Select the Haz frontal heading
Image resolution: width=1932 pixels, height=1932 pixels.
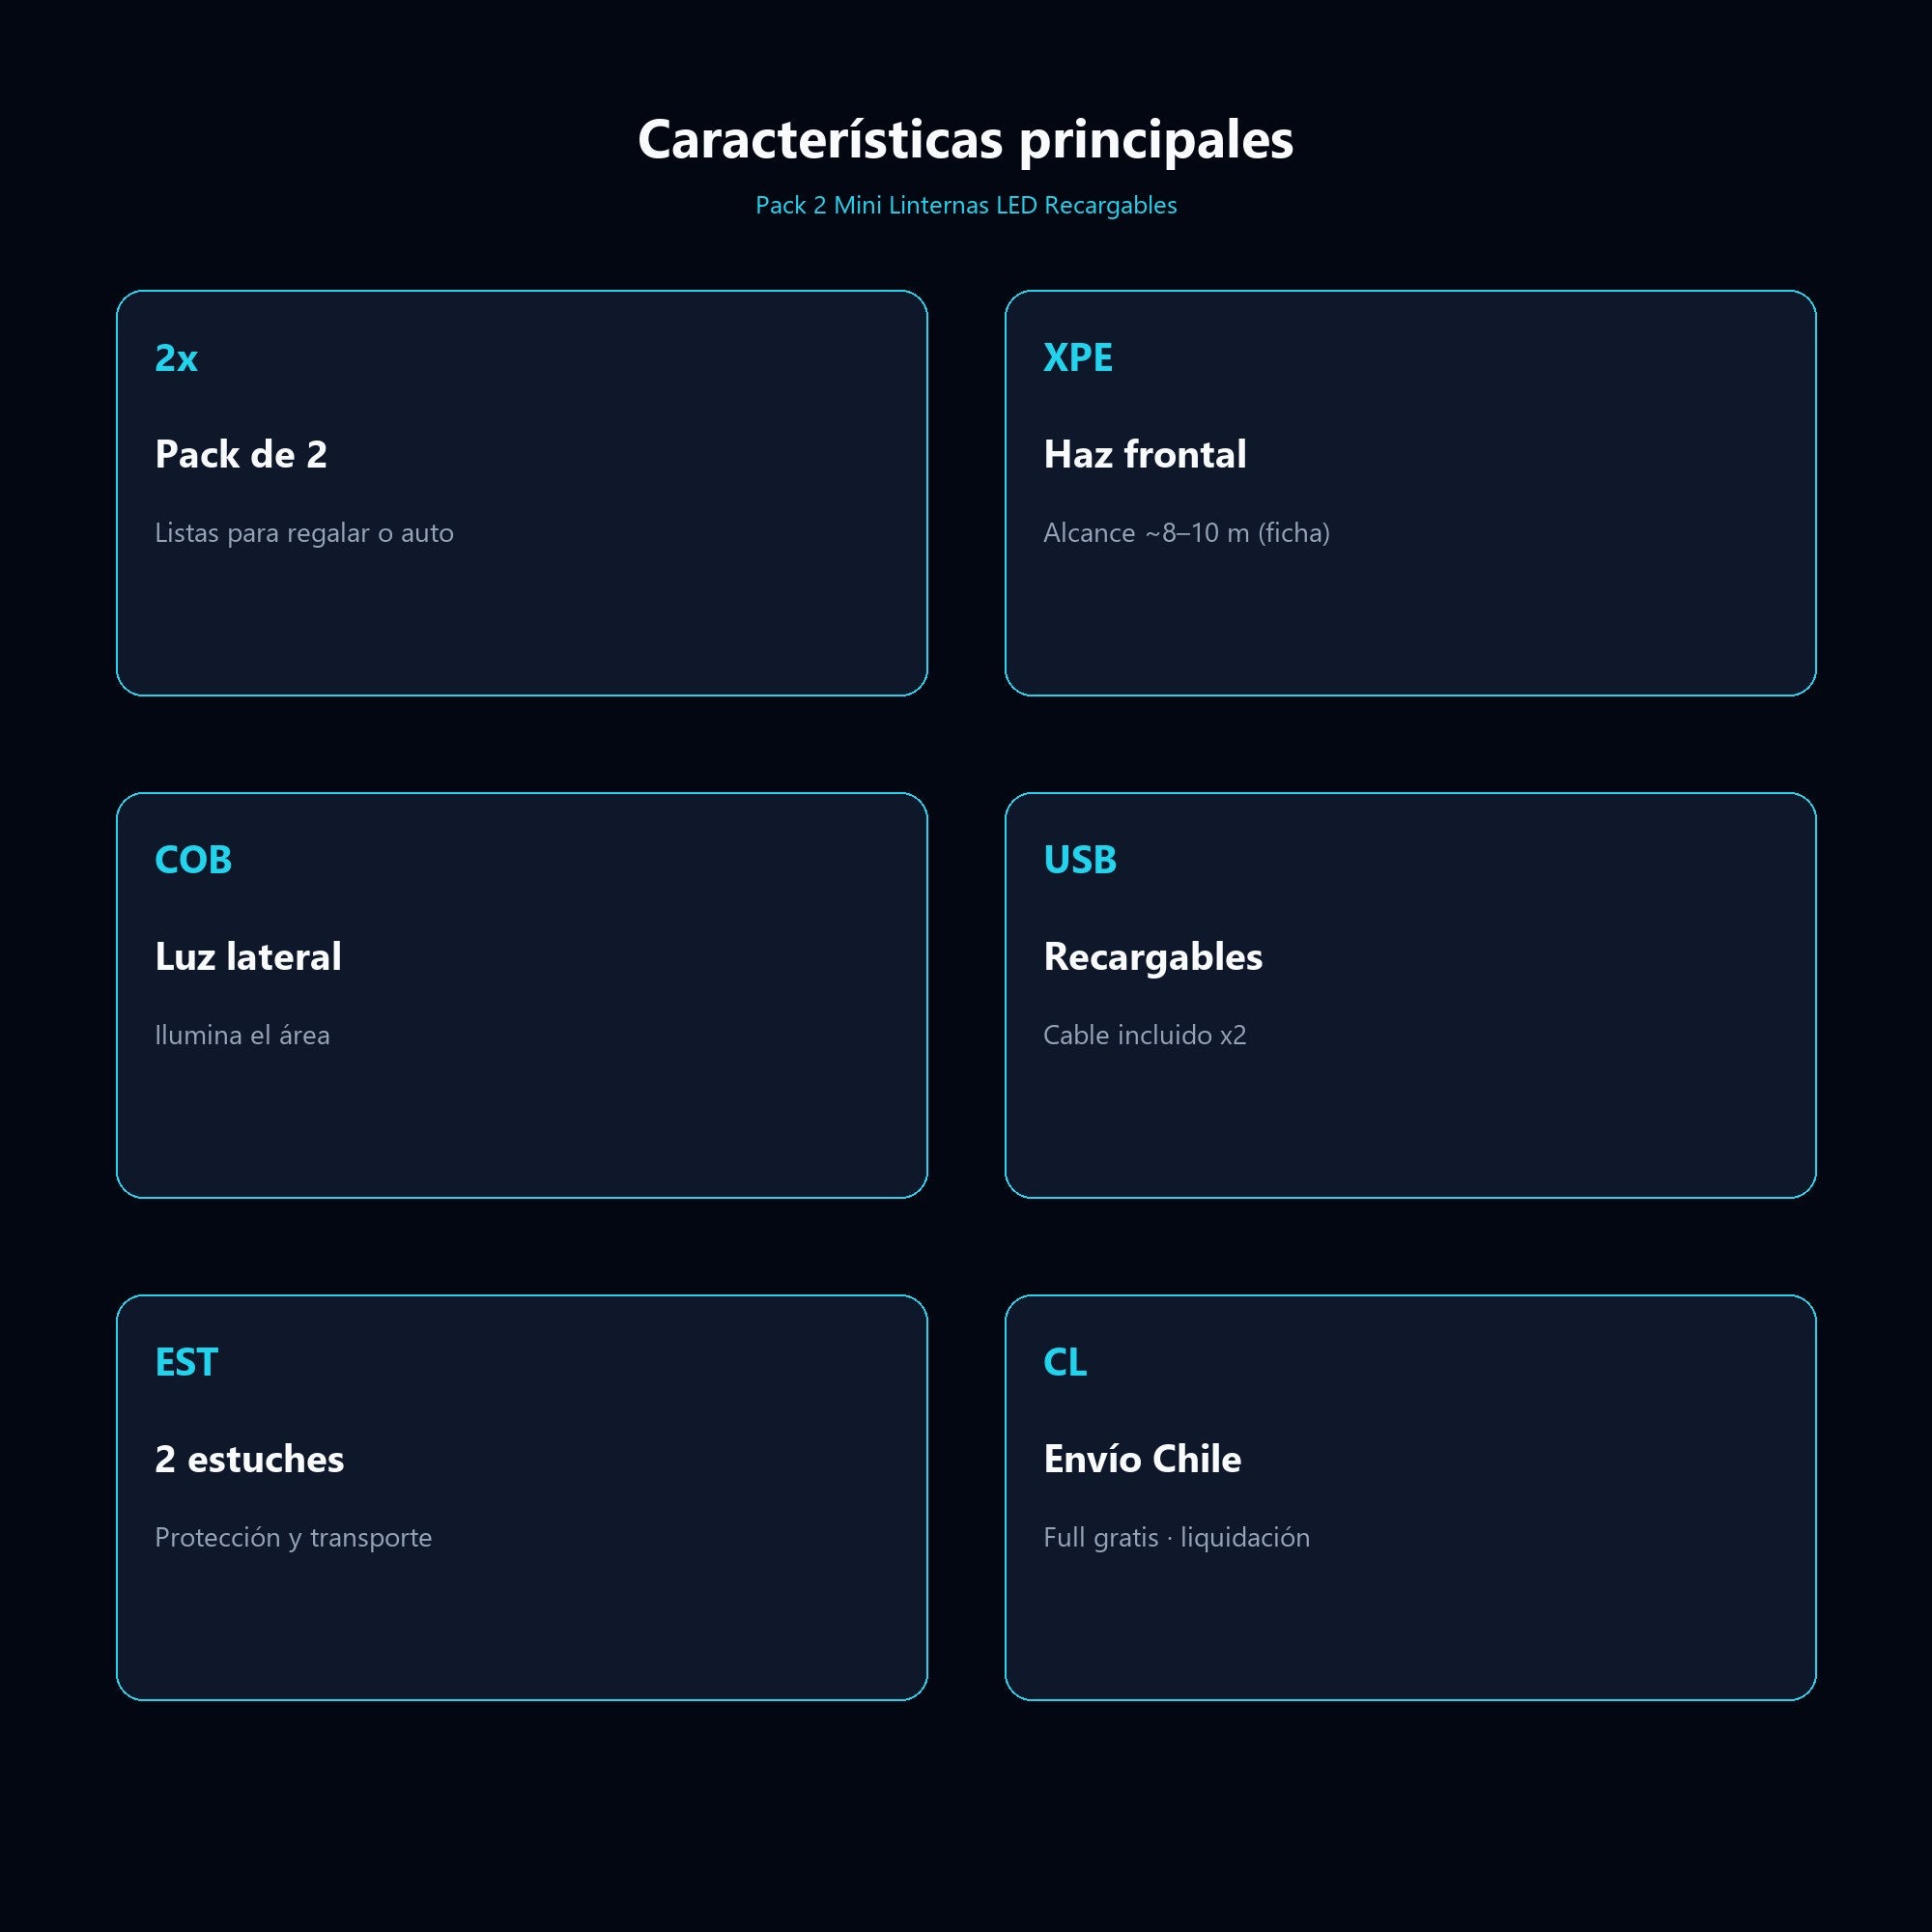pos(1144,455)
